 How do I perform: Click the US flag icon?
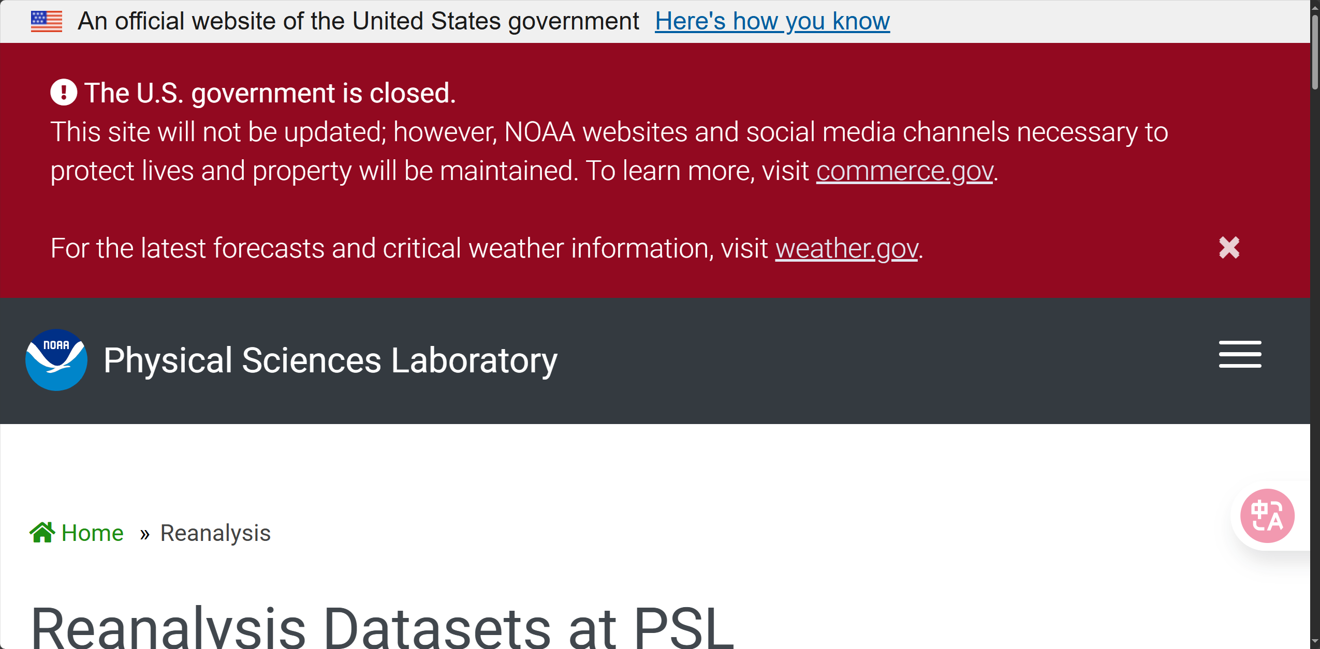tap(46, 21)
